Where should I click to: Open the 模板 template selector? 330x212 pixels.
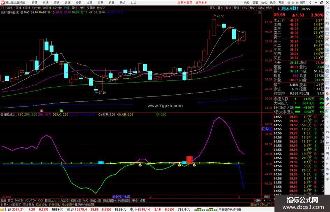(258, 201)
